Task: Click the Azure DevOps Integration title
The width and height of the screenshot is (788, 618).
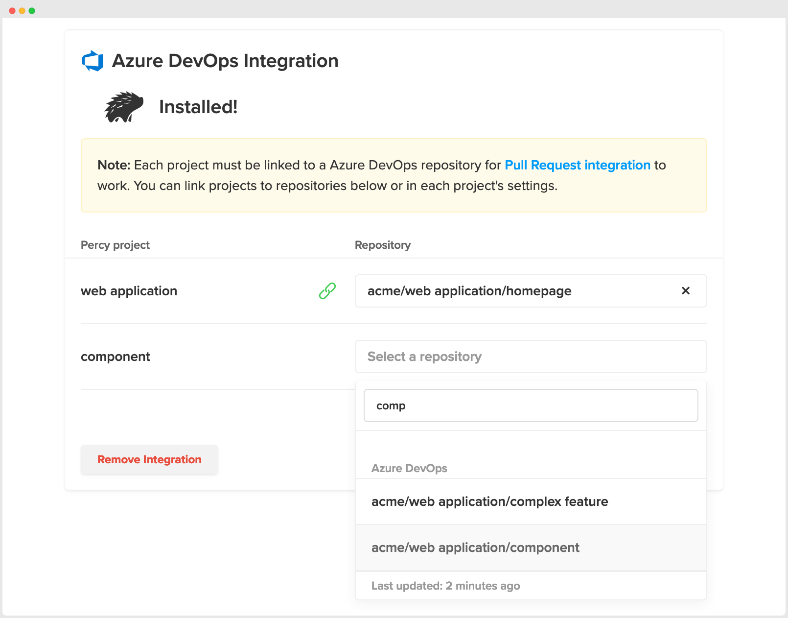Action: (225, 61)
